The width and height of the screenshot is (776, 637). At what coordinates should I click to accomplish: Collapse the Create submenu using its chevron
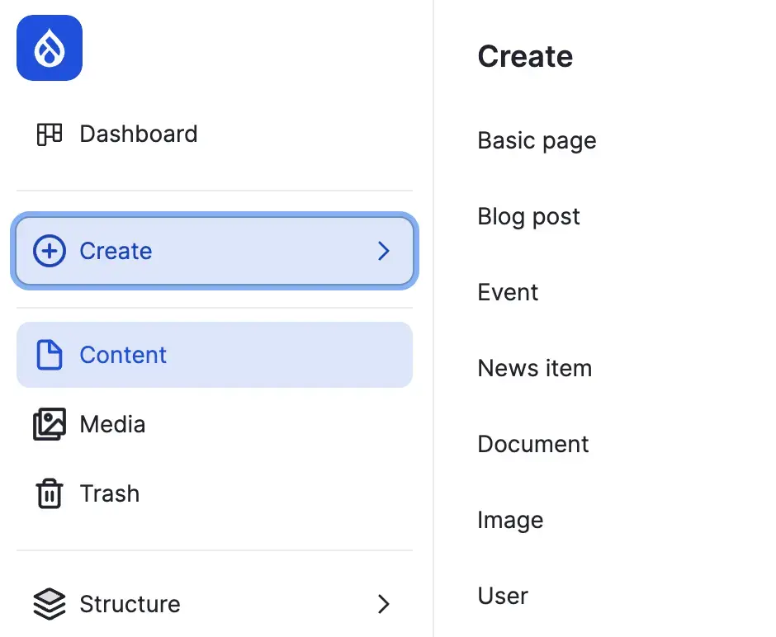point(383,251)
